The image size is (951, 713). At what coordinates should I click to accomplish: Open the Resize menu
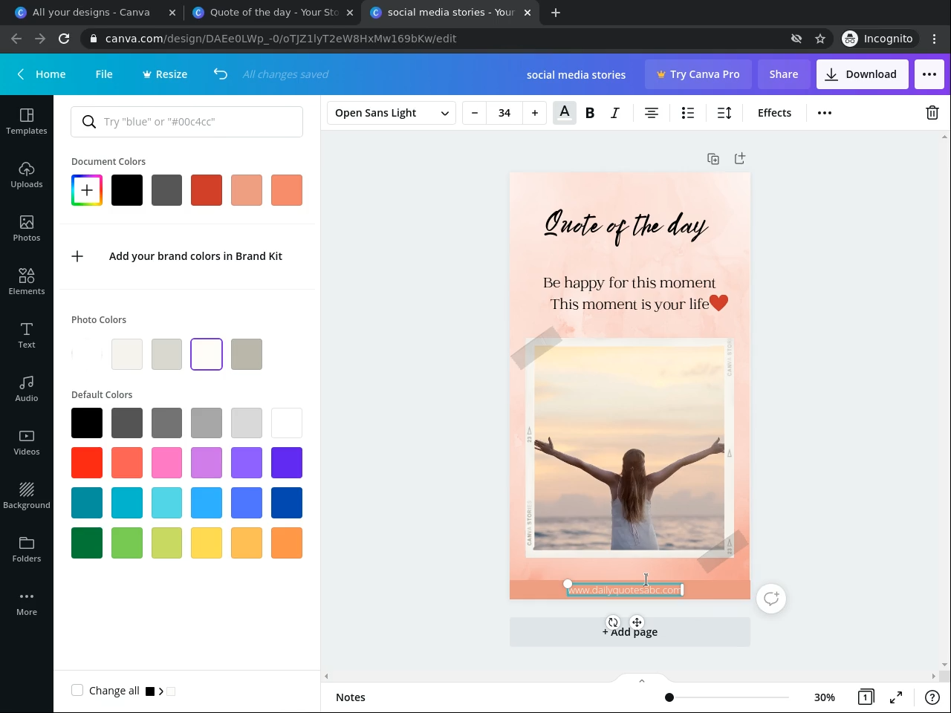click(165, 74)
